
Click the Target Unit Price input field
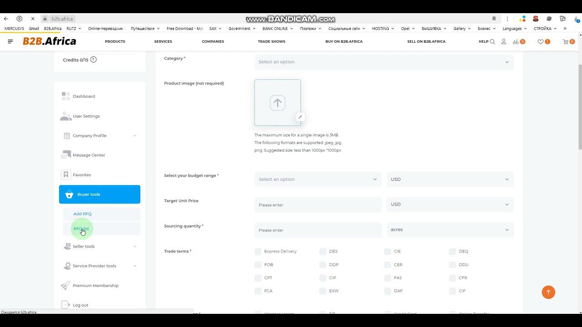pos(318,205)
